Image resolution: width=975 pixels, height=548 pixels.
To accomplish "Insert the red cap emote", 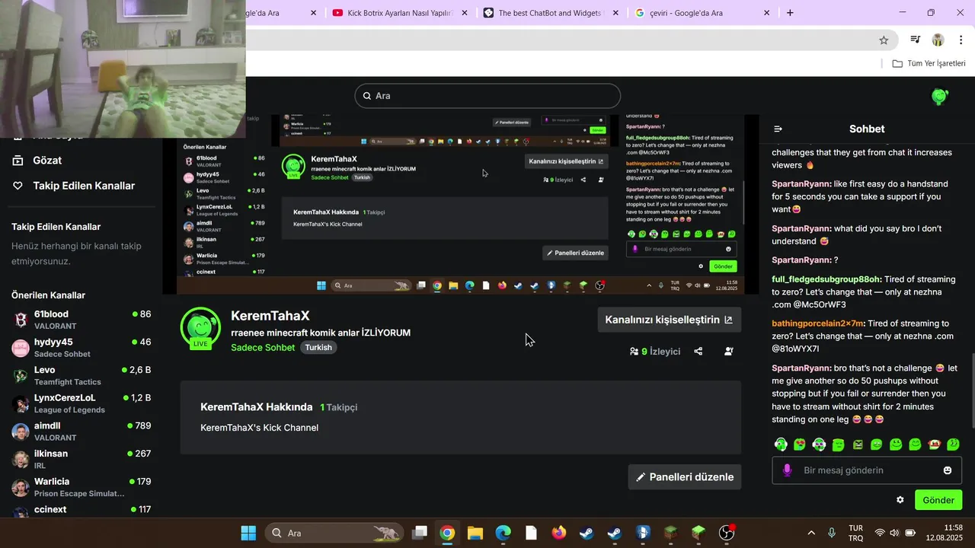I will pos(934,444).
